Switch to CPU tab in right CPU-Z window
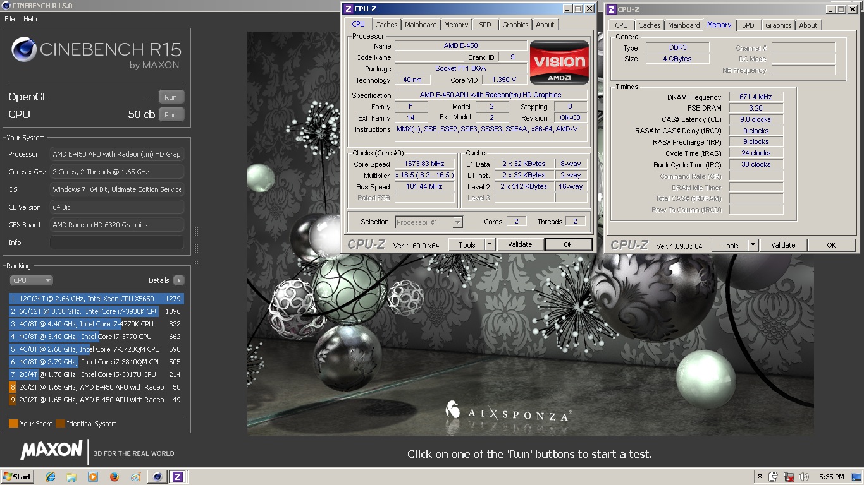 coord(622,25)
